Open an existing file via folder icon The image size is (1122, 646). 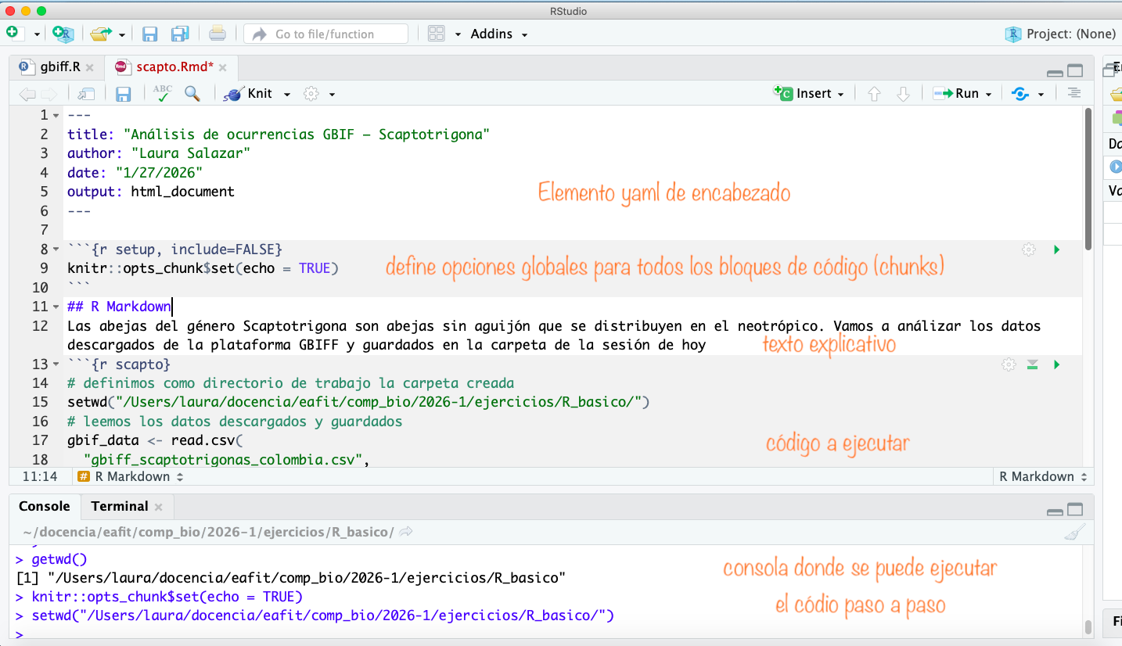click(x=99, y=34)
